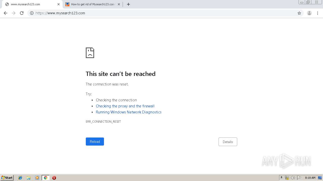Image resolution: width=323 pixels, height=181 pixels.
Task: Open the volume speaker tray icon
Action: (x=293, y=178)
